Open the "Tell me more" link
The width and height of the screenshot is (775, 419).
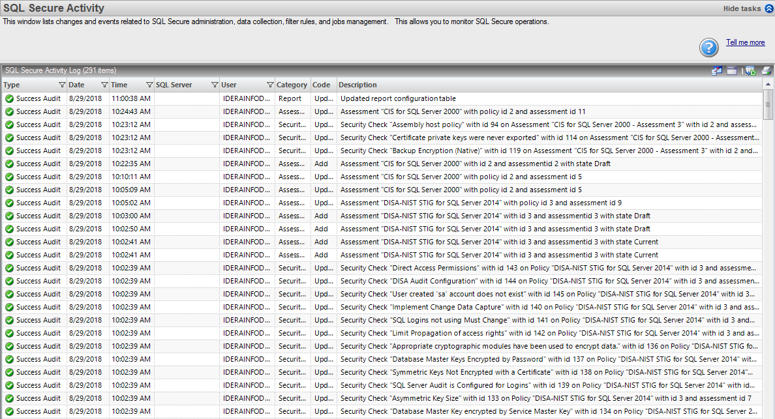point(745,42)
